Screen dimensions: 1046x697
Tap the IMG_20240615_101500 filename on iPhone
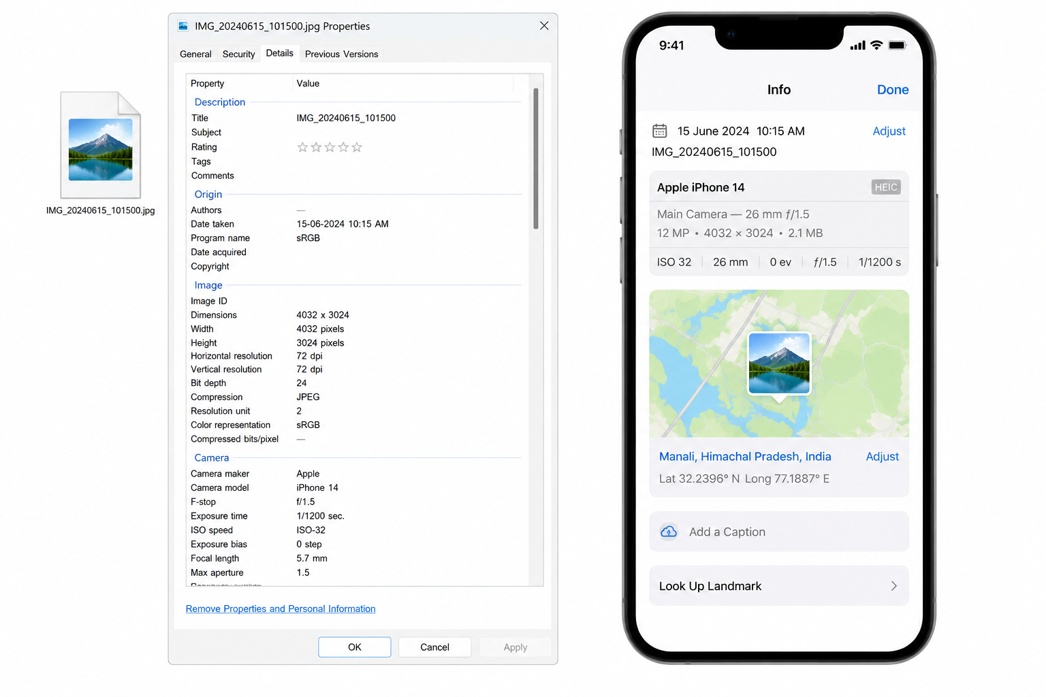(714, 152)
